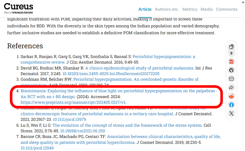Open the evolution of stress concept reference
Screen dimensions: 245x151
point(127,125)
